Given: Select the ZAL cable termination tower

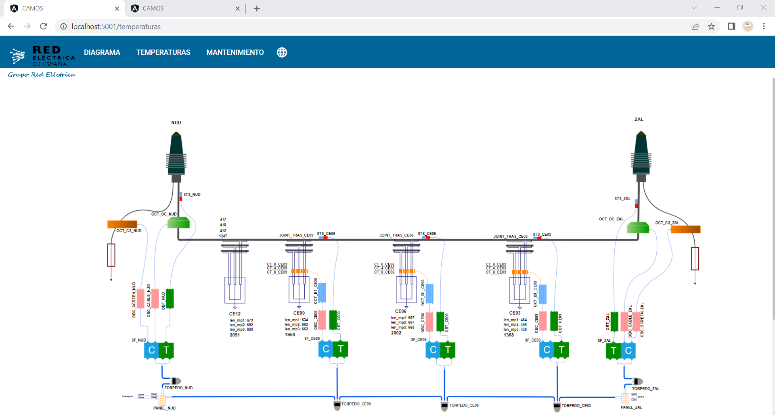Looking at the screenshot, I should pyautogui.click(x=641, y=157).
